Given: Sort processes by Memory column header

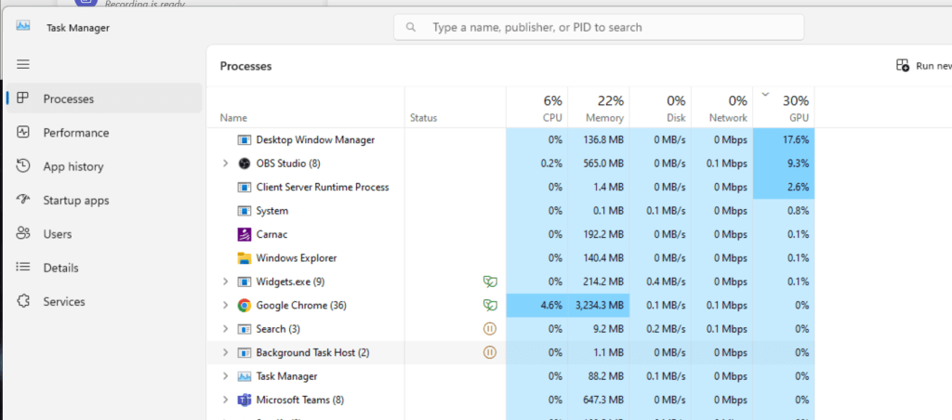Looking at the screenshot, I should coord(598,108).
